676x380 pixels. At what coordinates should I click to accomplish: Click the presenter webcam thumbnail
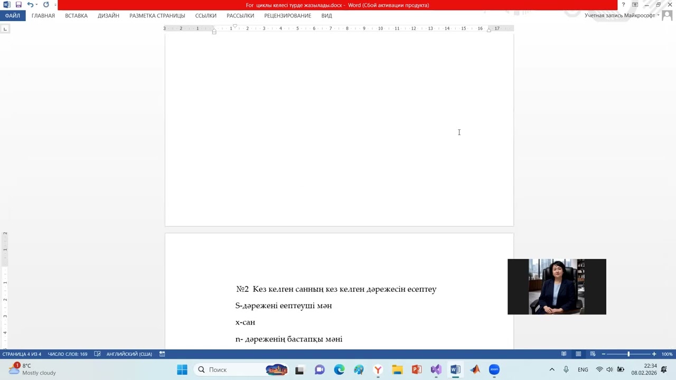557,287
